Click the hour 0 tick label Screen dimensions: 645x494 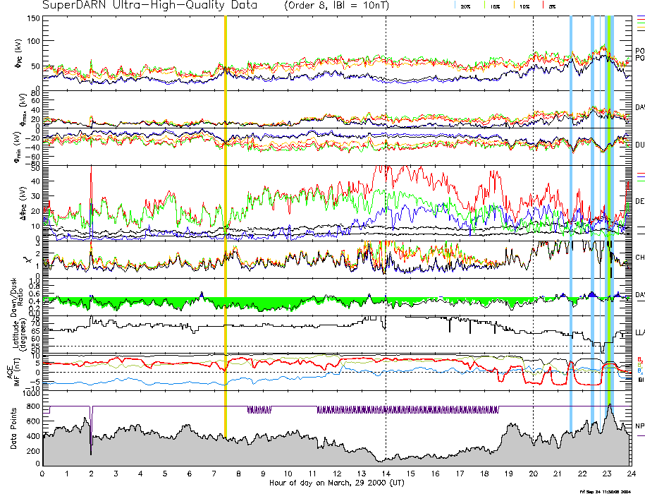43,474
